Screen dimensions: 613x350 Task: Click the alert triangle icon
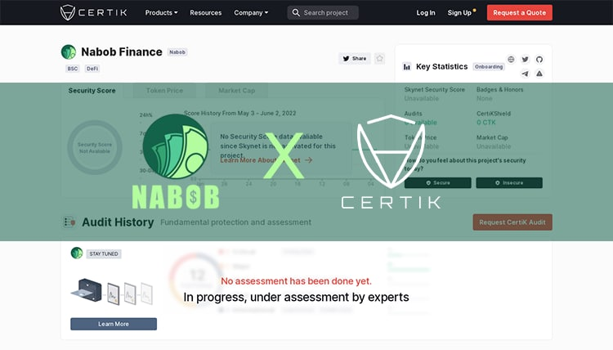pyautogui.click(x=539, y=73)
